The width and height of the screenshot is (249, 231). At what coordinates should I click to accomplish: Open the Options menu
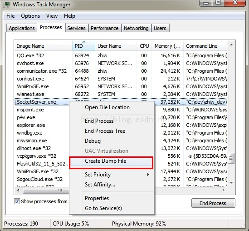(30, 16)
